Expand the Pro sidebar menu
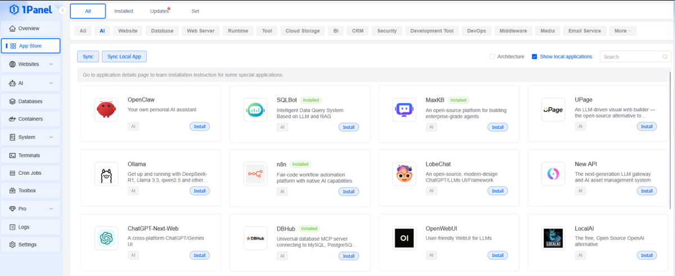 coord(51,209)
